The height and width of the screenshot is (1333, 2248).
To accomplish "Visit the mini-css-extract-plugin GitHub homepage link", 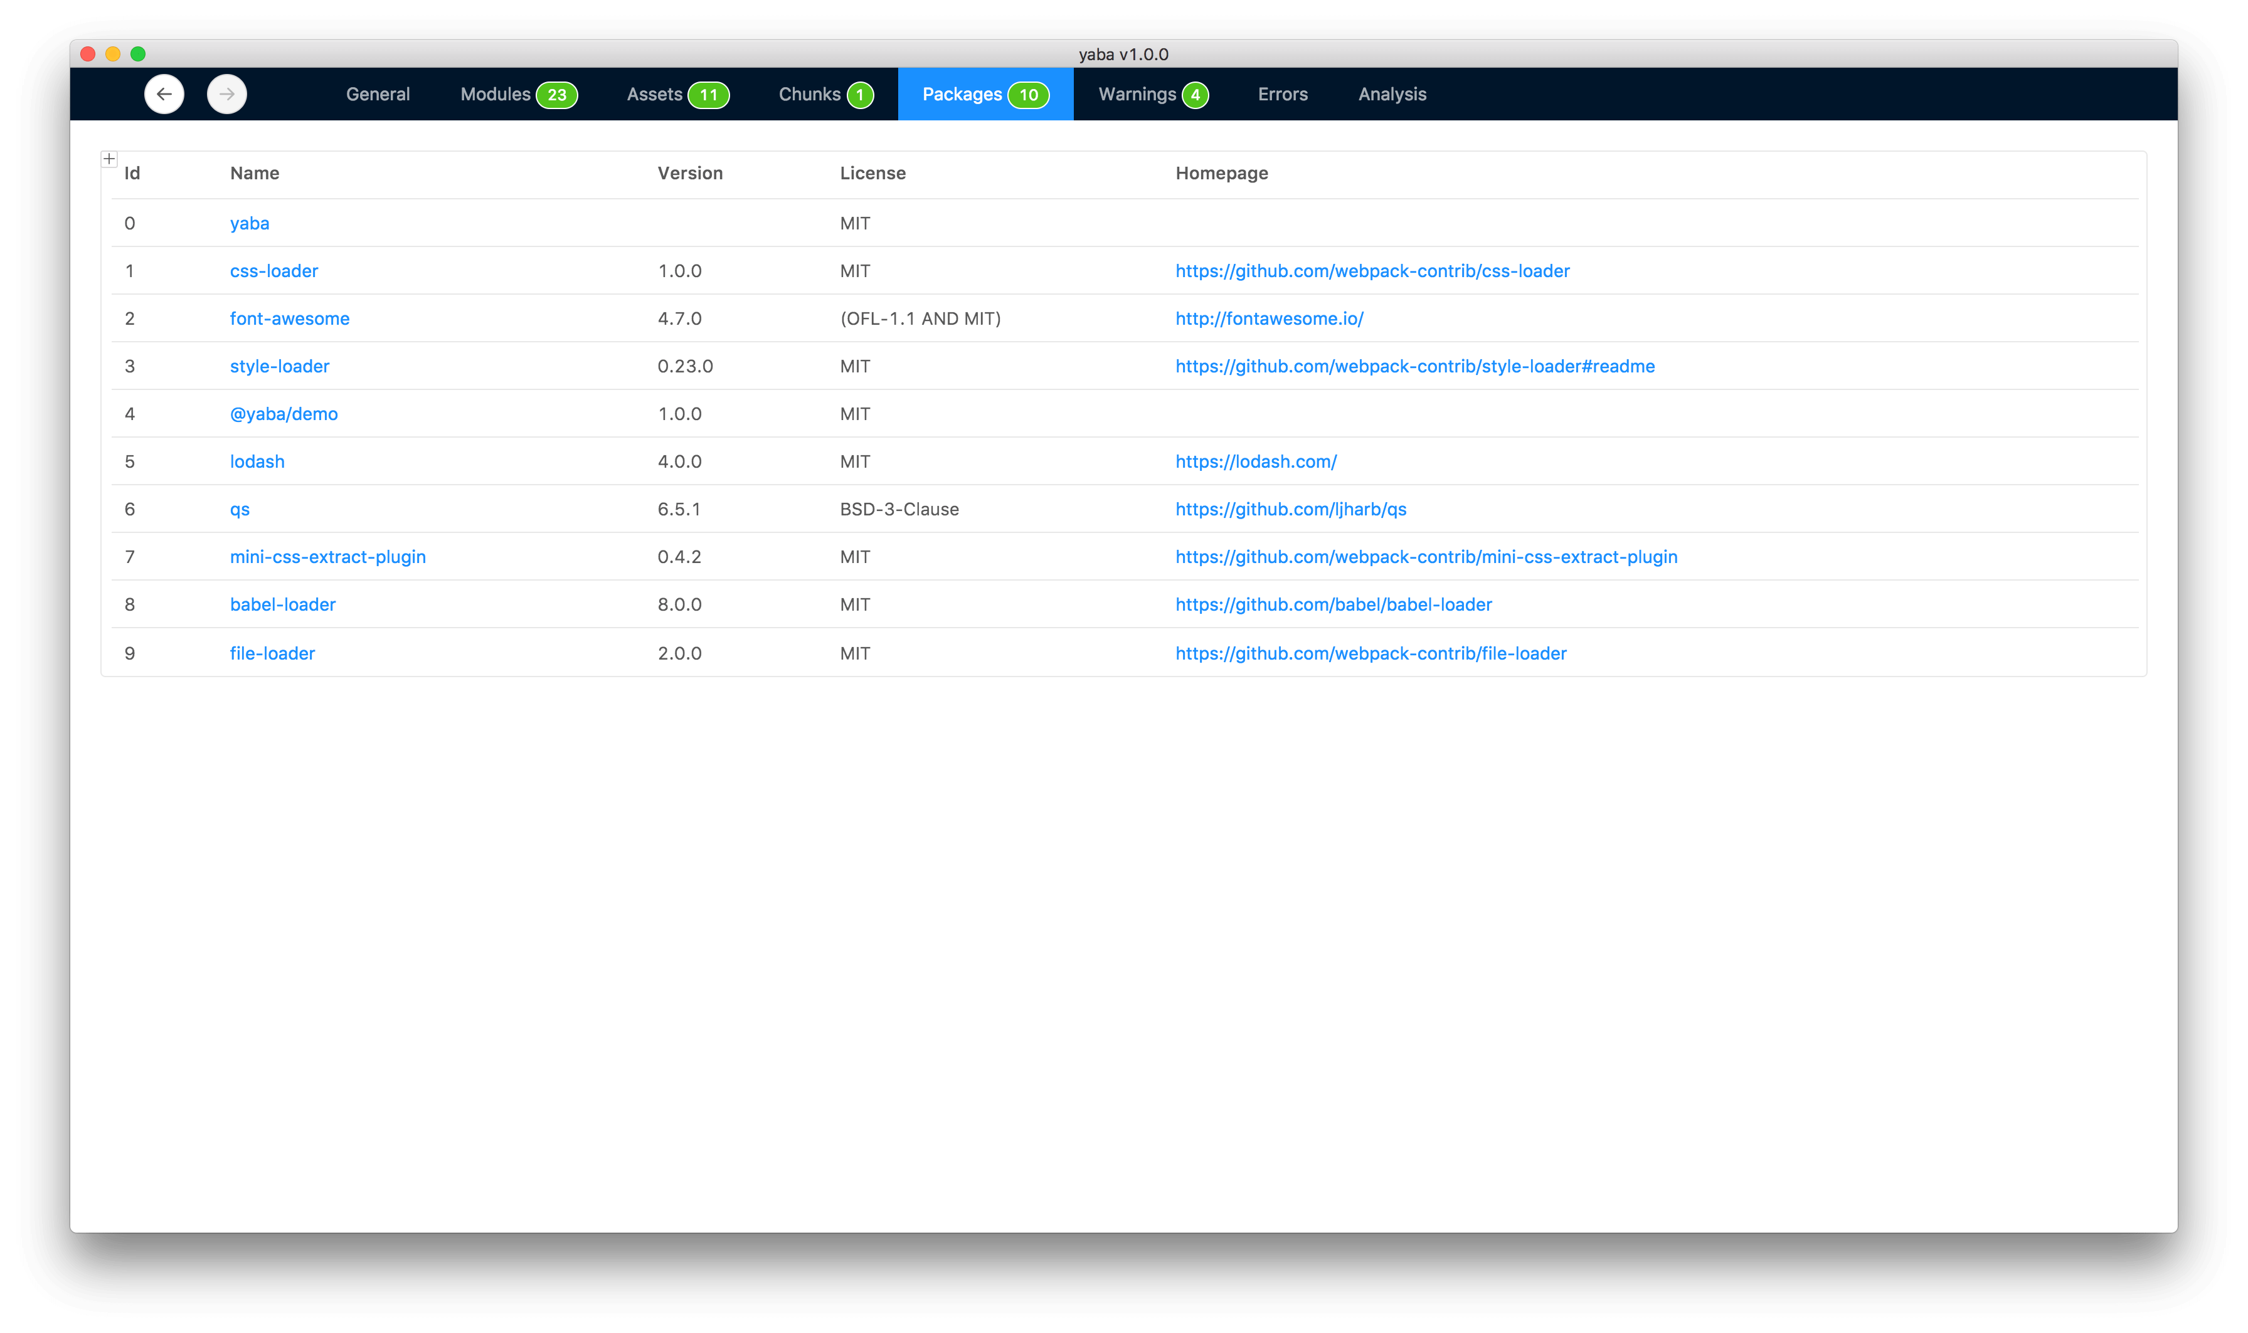I will [1426, 557].
